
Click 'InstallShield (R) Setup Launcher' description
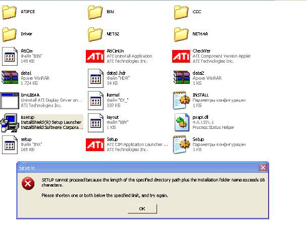pyautogui.click(x=51, y=122)
